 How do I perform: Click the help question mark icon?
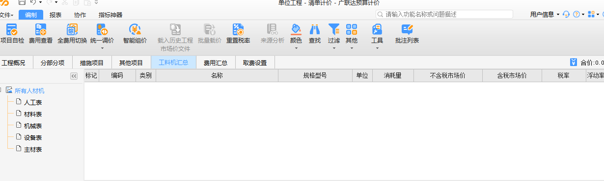coord(577,14)
